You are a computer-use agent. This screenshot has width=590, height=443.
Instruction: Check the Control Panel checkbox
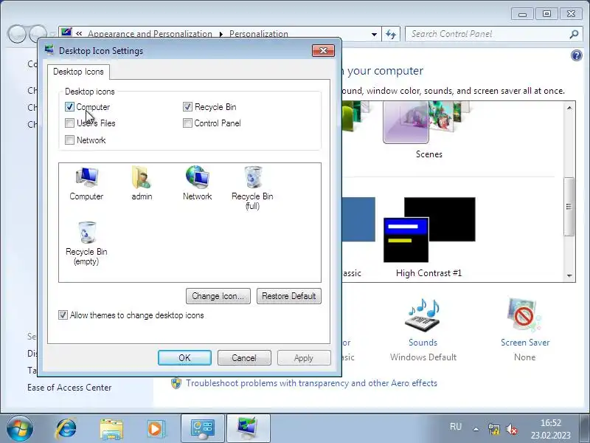click(187, 123)
